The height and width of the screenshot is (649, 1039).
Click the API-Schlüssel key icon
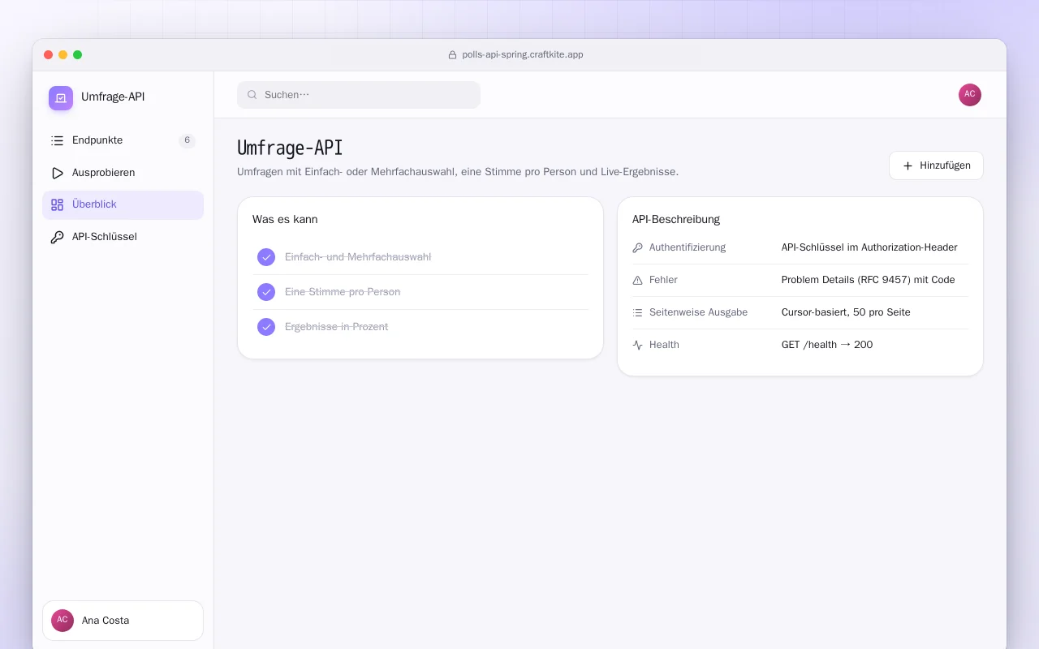pyautogui.click(x=57, y=238)
